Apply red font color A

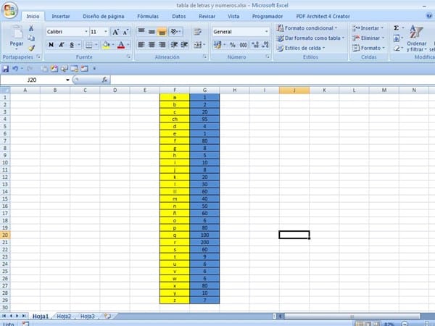121,45
